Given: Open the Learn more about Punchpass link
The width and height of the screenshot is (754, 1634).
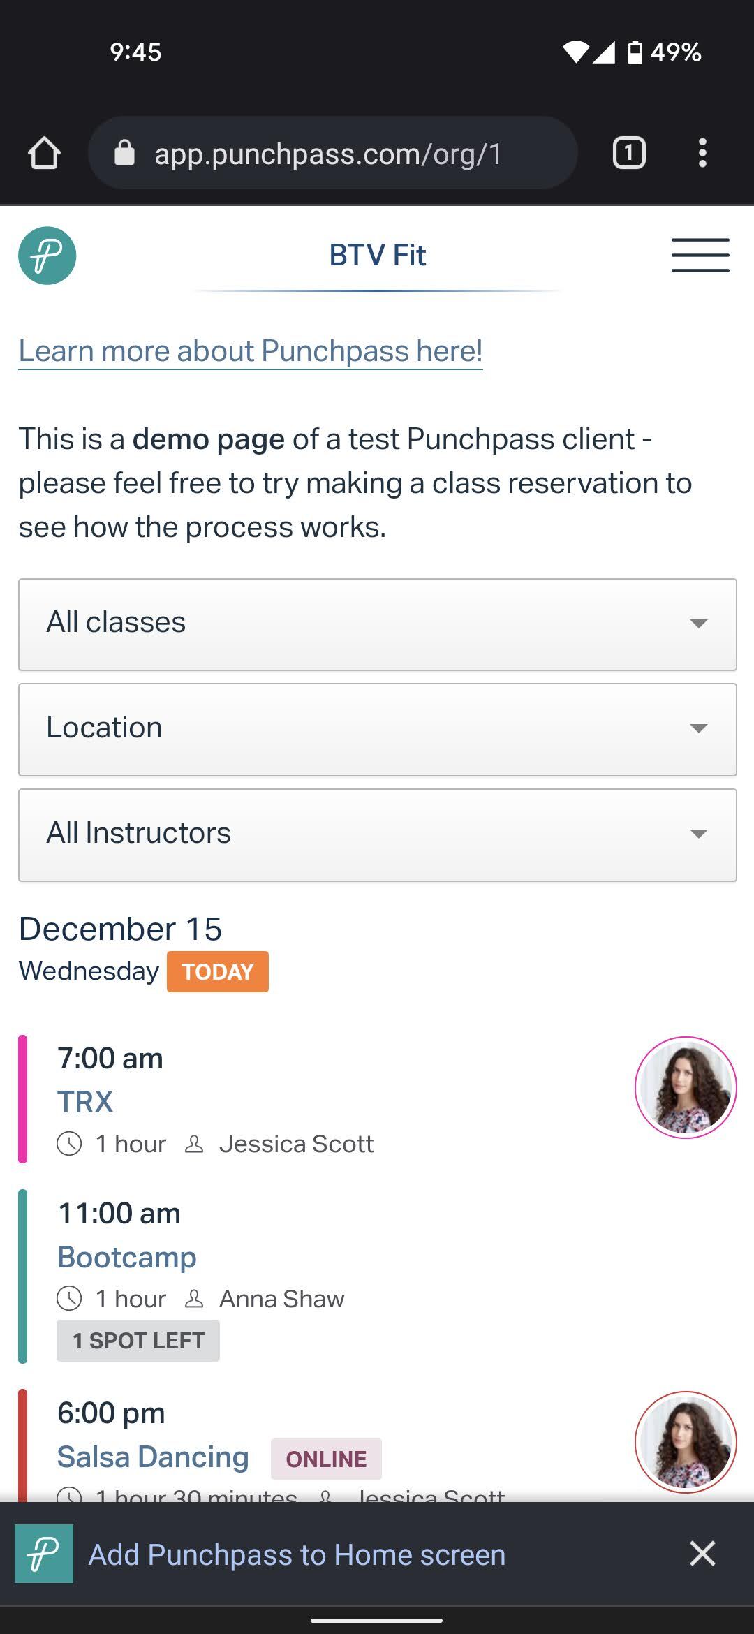Looking at the screenshot, I should (x=251, y=351).
